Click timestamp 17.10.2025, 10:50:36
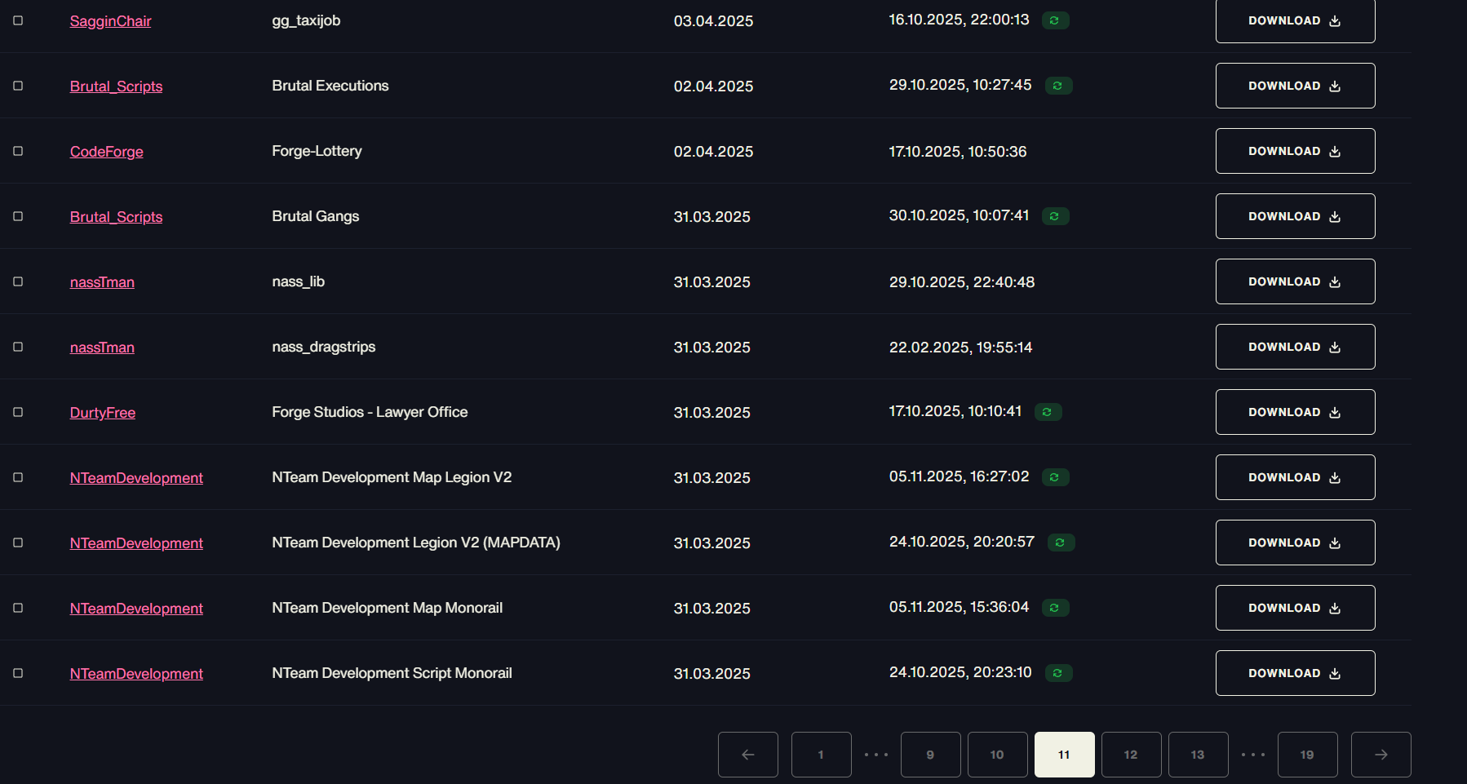1467x784 pixels. pos(958,152)
